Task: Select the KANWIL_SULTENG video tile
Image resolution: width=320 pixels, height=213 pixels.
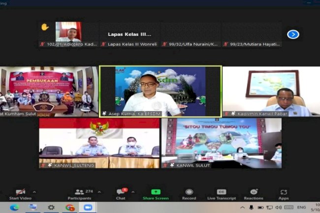Action: 99,143
